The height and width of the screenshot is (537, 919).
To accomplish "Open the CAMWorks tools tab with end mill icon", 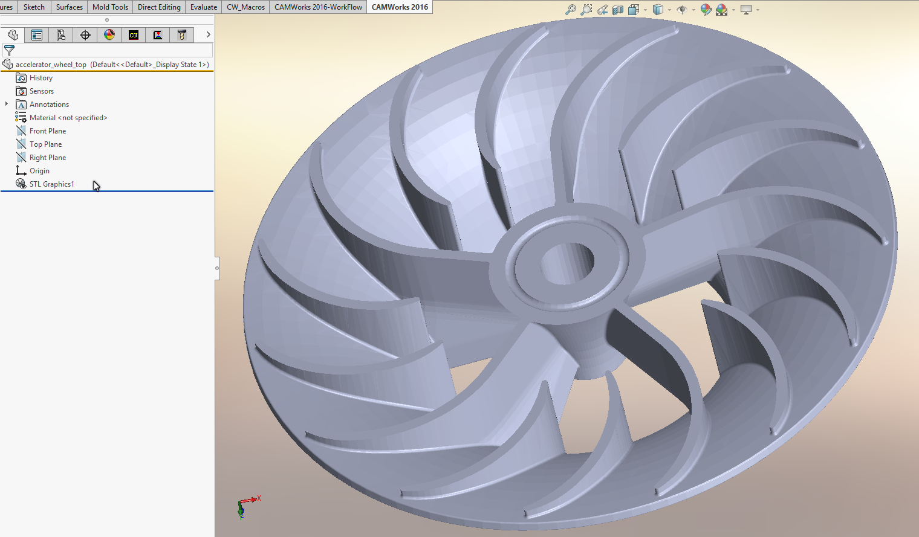I will [x=182, y=35].
